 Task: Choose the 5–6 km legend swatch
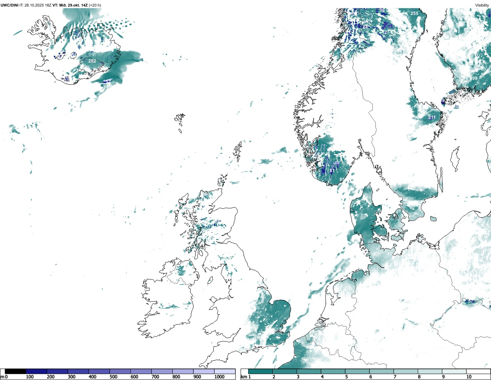click(357, 371)
